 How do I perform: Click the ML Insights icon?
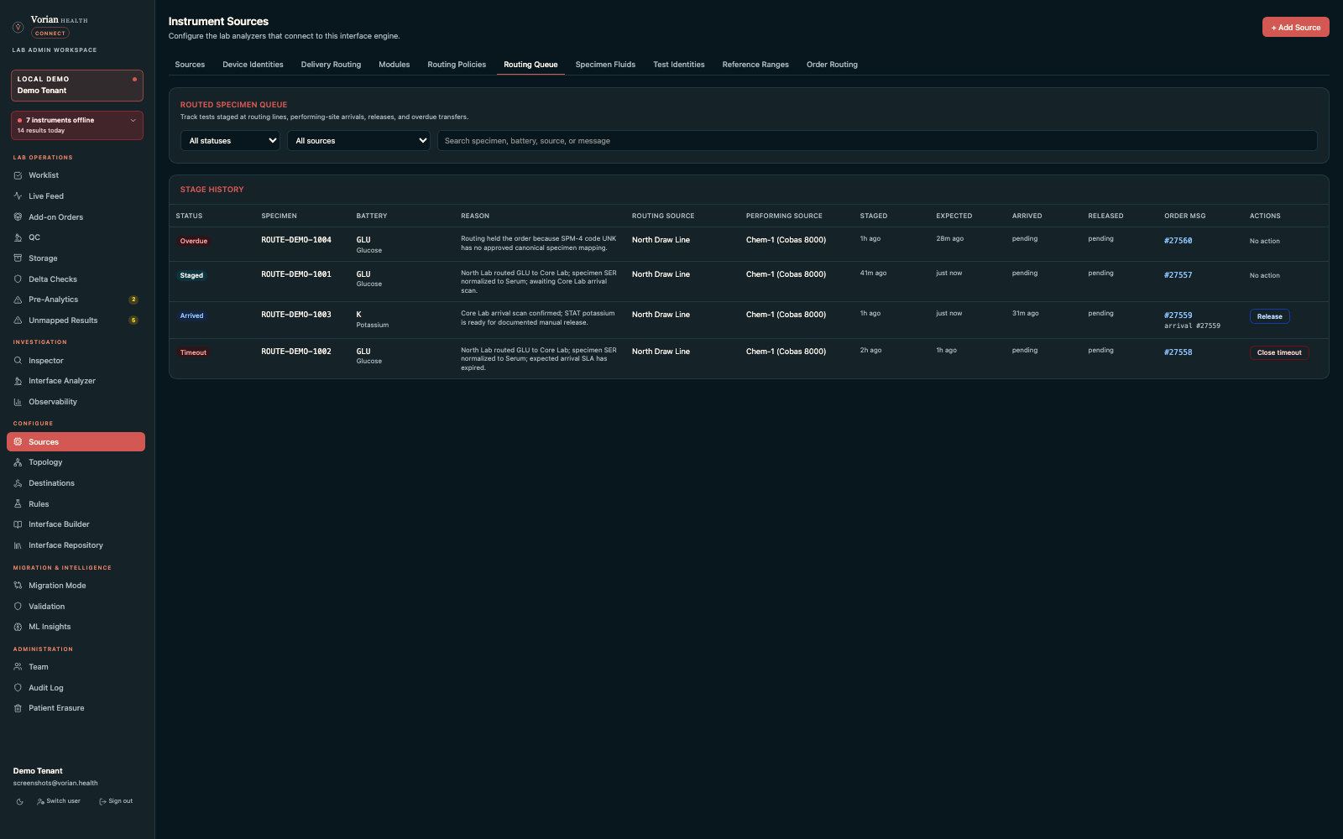(x=18, y=627)
